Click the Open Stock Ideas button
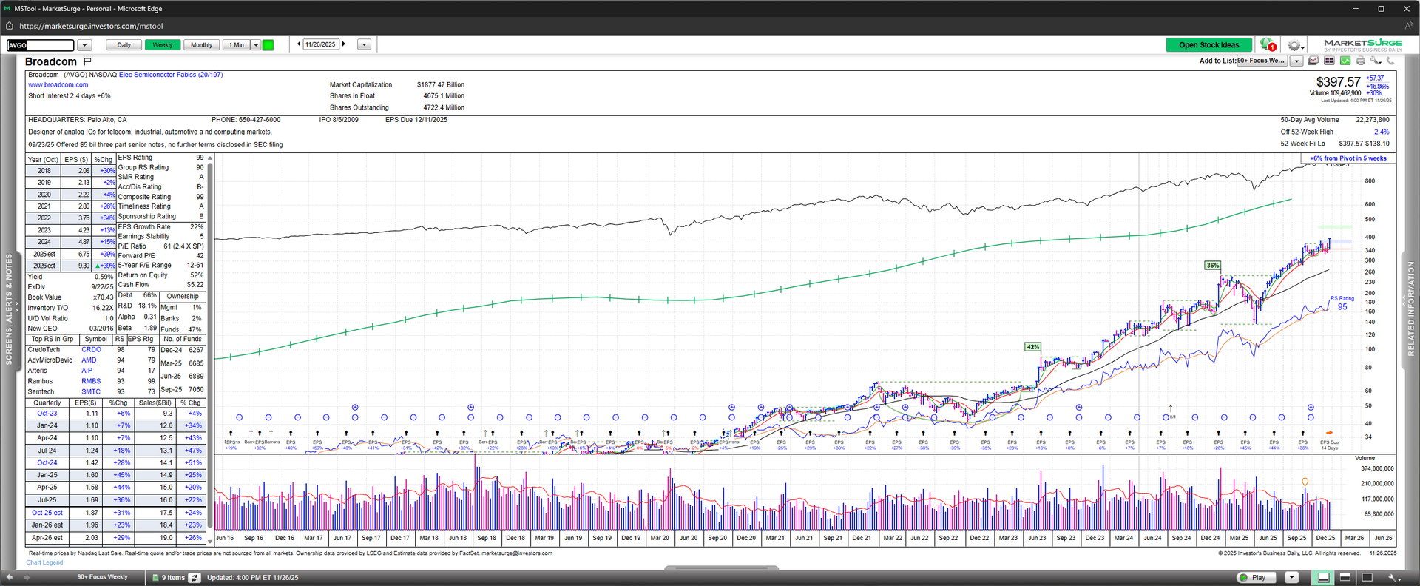The width and height of the screenshot is (1420, 586). click(x=1208, y=45)
